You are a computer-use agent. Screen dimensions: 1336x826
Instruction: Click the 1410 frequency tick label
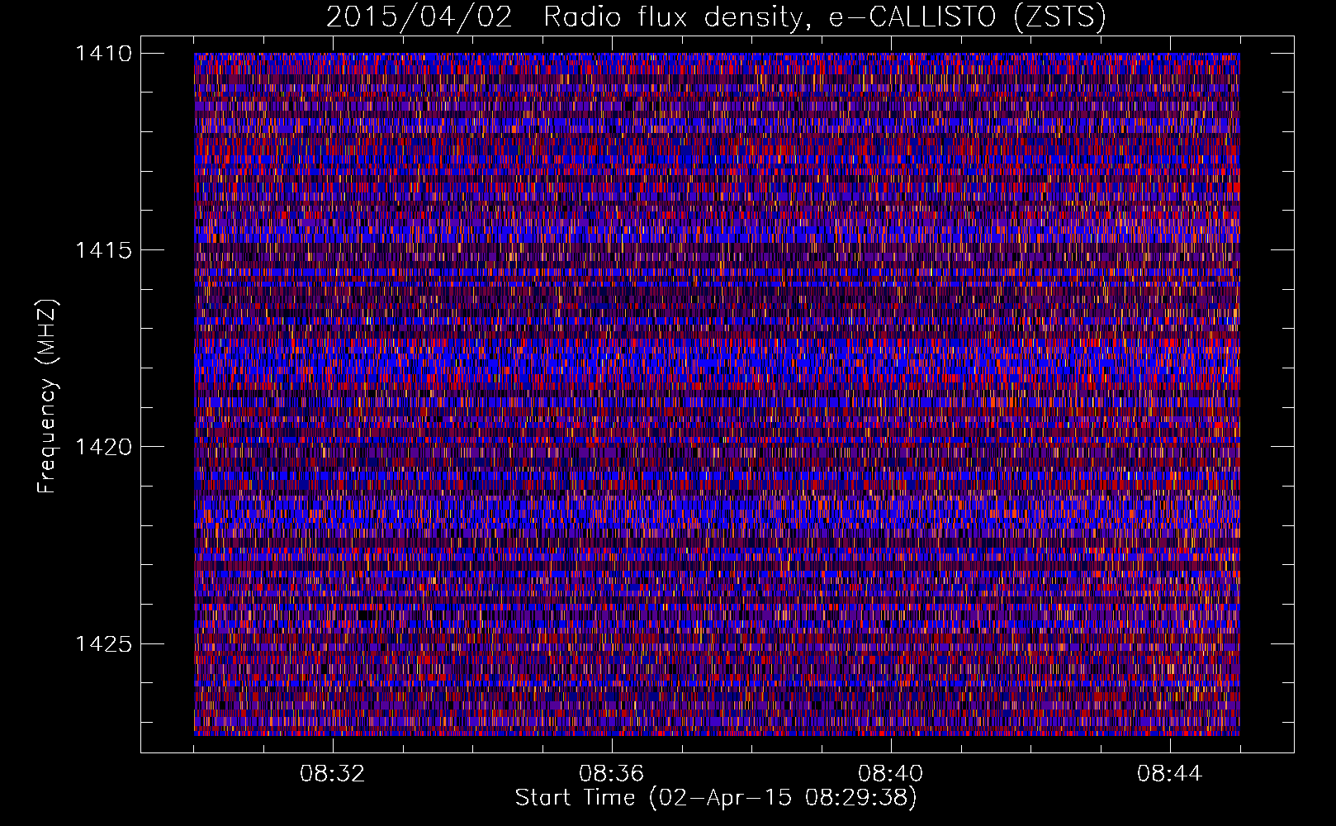coord(103,54)
